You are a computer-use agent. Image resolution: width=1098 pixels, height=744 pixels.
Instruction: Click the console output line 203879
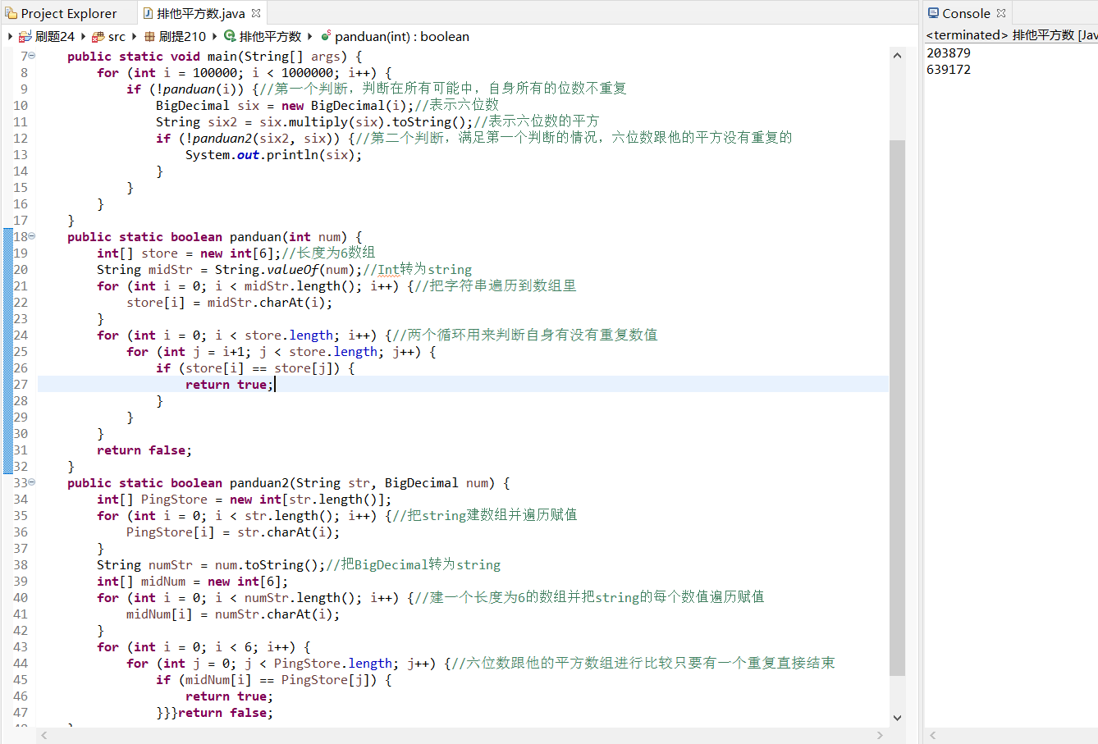[x=949, y=52]
